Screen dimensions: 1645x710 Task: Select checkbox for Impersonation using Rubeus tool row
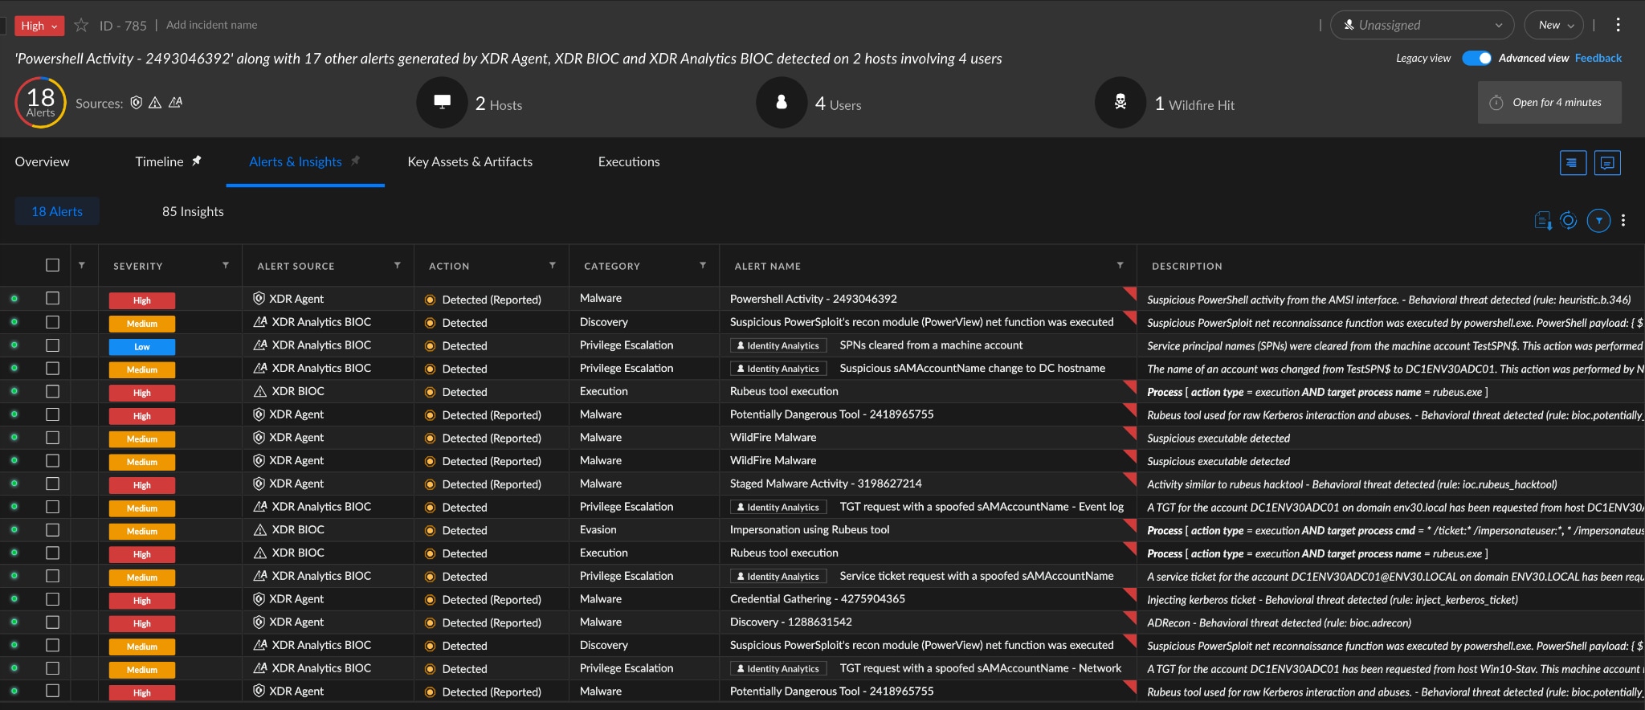pyautogui.click(x=53, y=529)
